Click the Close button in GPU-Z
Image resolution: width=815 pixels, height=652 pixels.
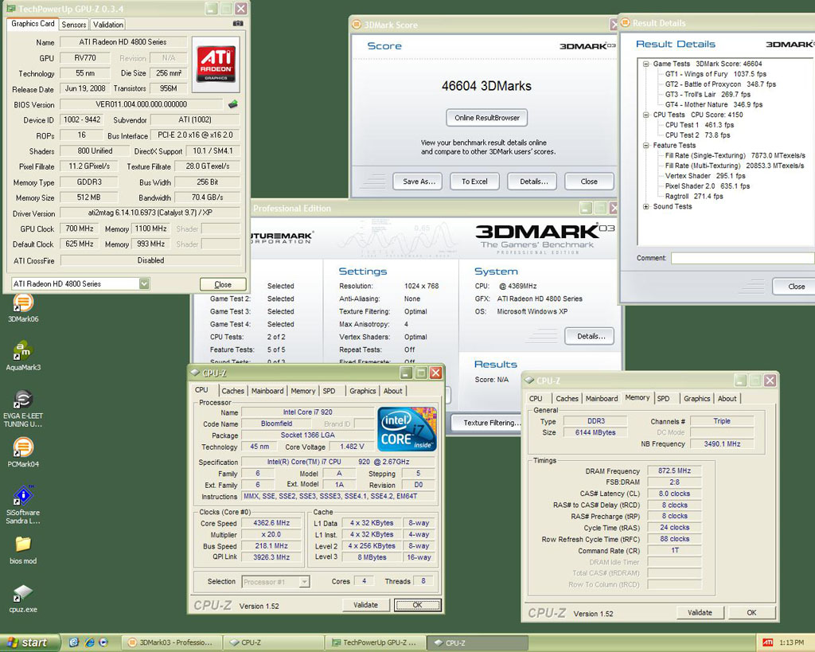pos(223,284)
